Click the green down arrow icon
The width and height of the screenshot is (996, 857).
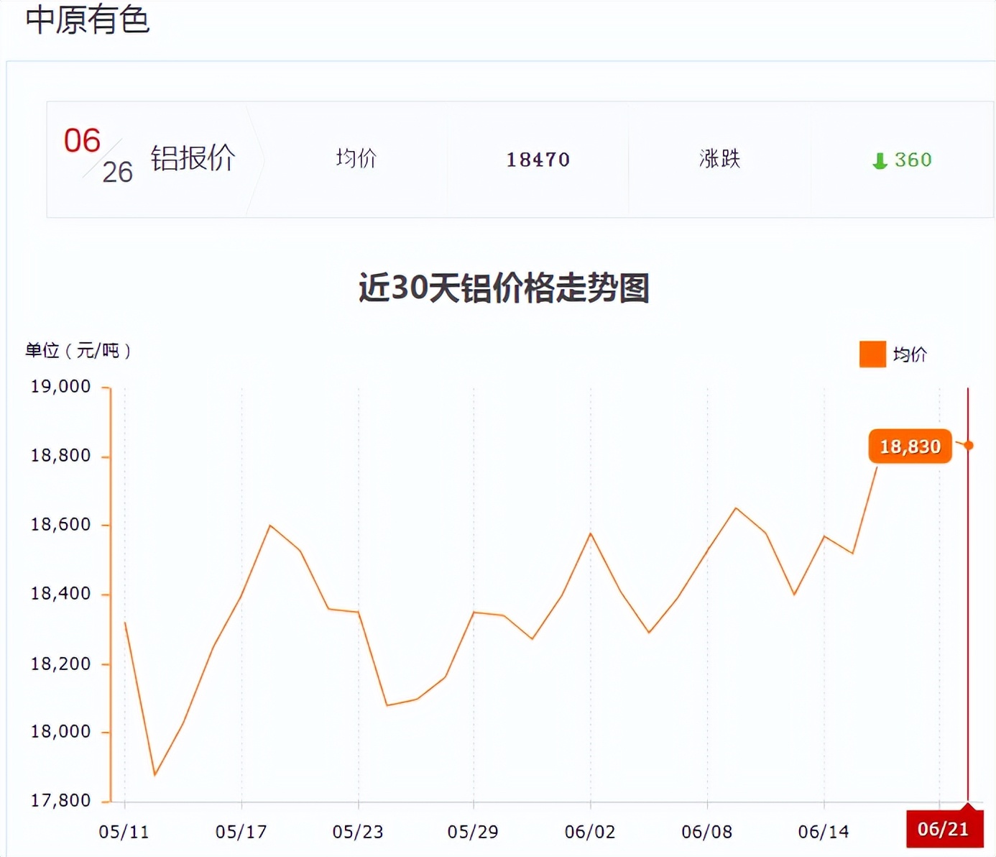880,161
